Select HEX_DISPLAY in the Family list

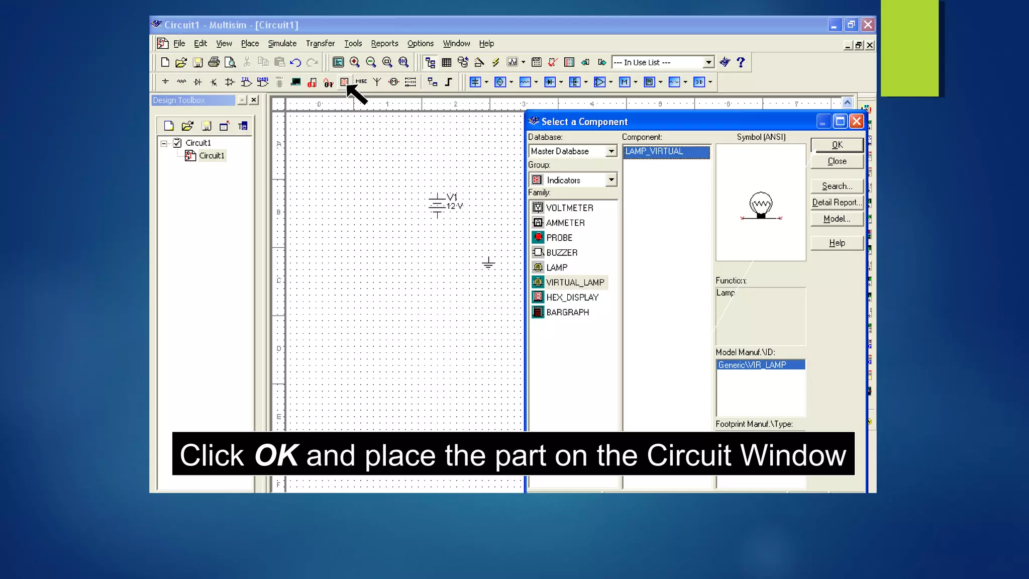click(x=572, y=298)
